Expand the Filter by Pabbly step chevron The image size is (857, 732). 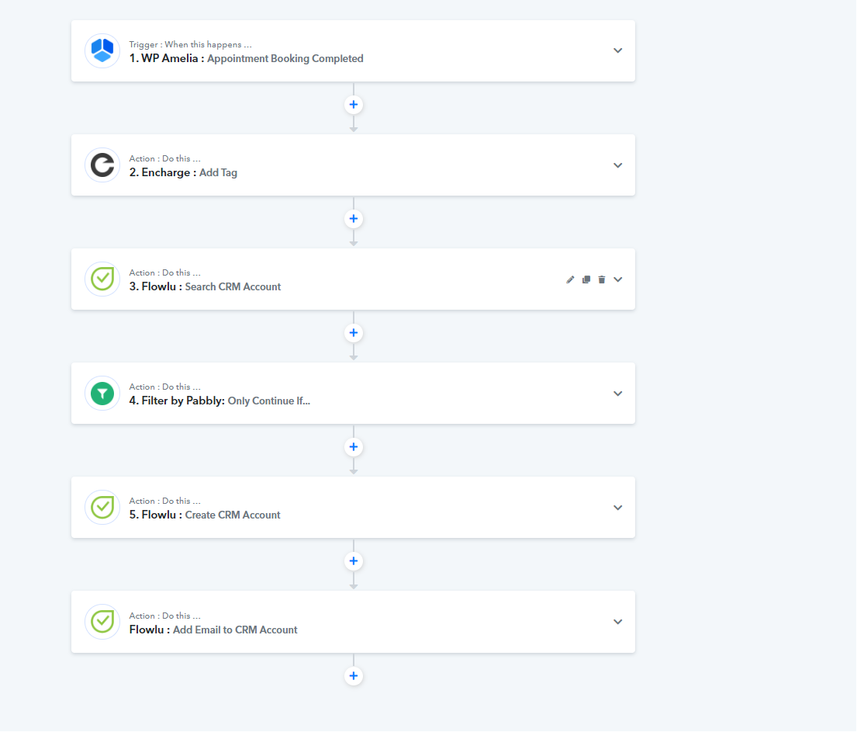click(x=618, y=394)
